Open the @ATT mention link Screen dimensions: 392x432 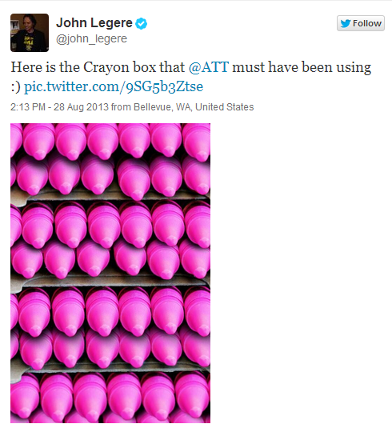tap(209, 67)
